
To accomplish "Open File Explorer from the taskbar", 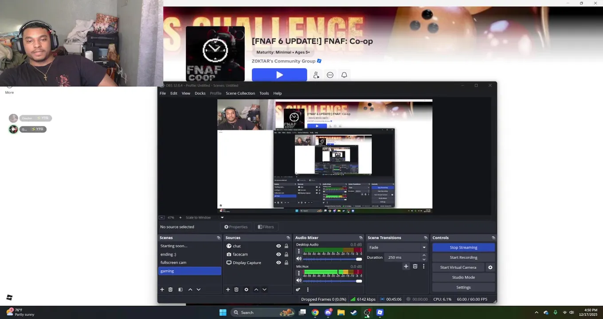I will (x=341, y=312).
